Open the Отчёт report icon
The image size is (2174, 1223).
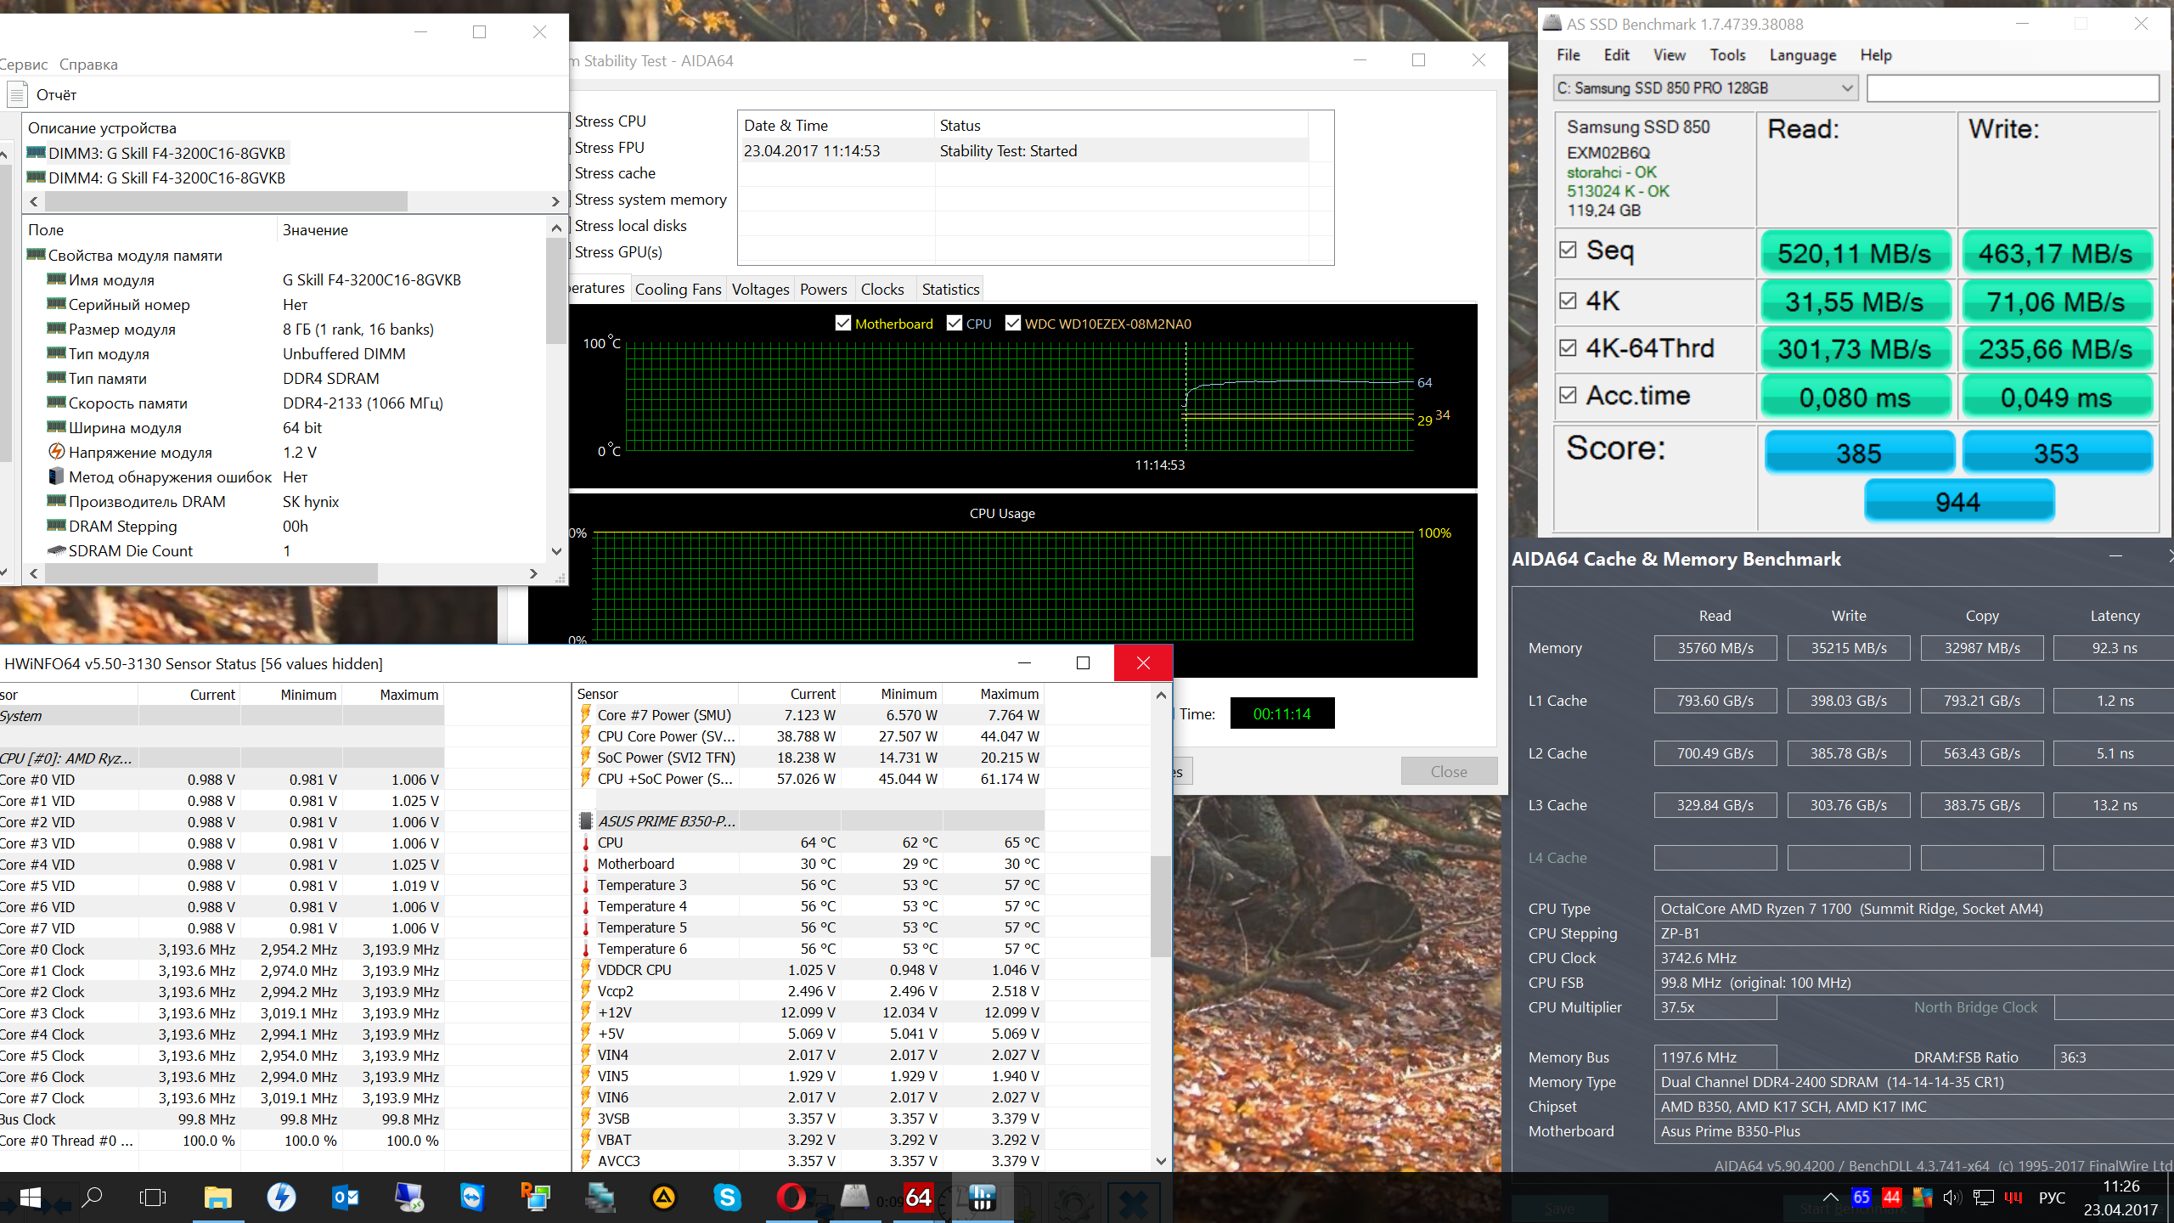(18, 94)
